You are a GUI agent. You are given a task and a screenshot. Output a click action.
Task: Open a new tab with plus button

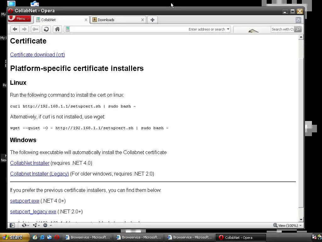pyautogui.click(x=153, y=20)
